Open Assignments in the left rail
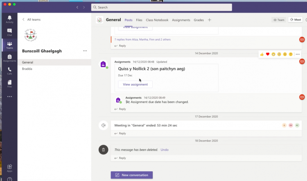 click(x=9, y=58)
